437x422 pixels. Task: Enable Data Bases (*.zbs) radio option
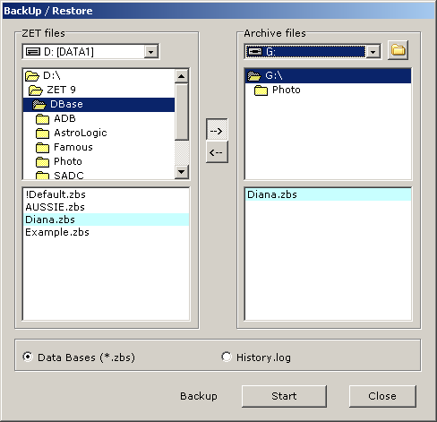(x=28, y=357)
